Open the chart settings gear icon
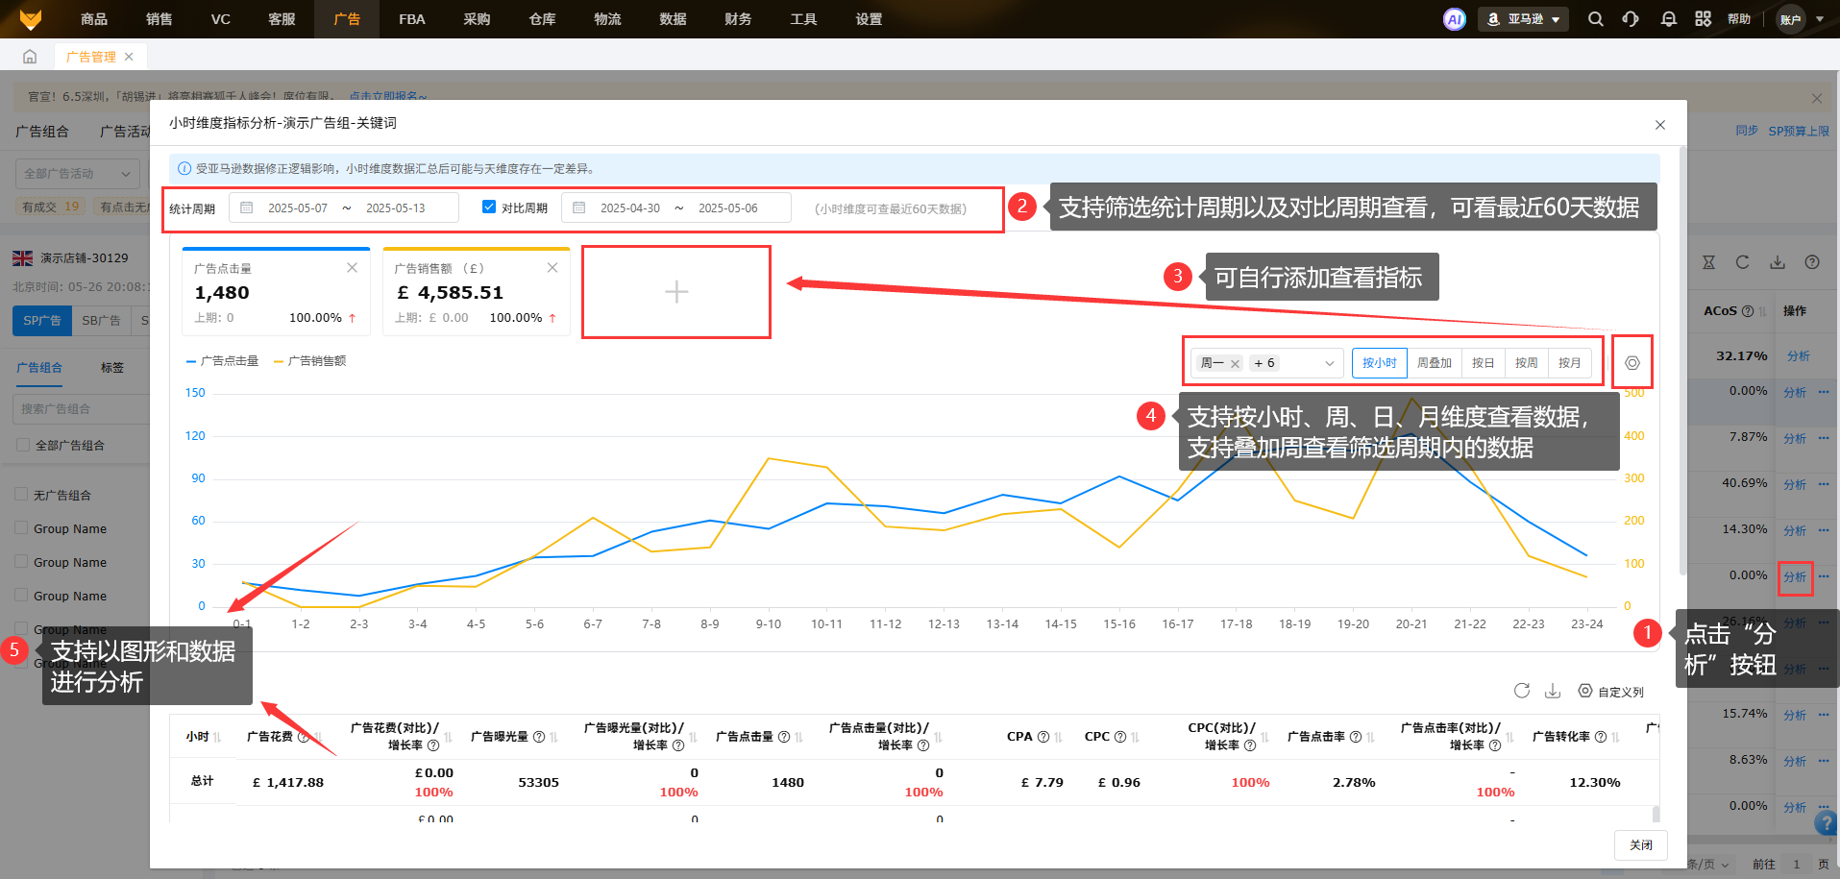The width and height of the screenshot is (1840, 879). (x=1631, y=363)
